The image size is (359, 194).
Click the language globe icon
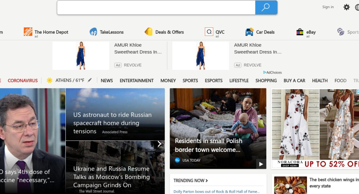(357, 7)
